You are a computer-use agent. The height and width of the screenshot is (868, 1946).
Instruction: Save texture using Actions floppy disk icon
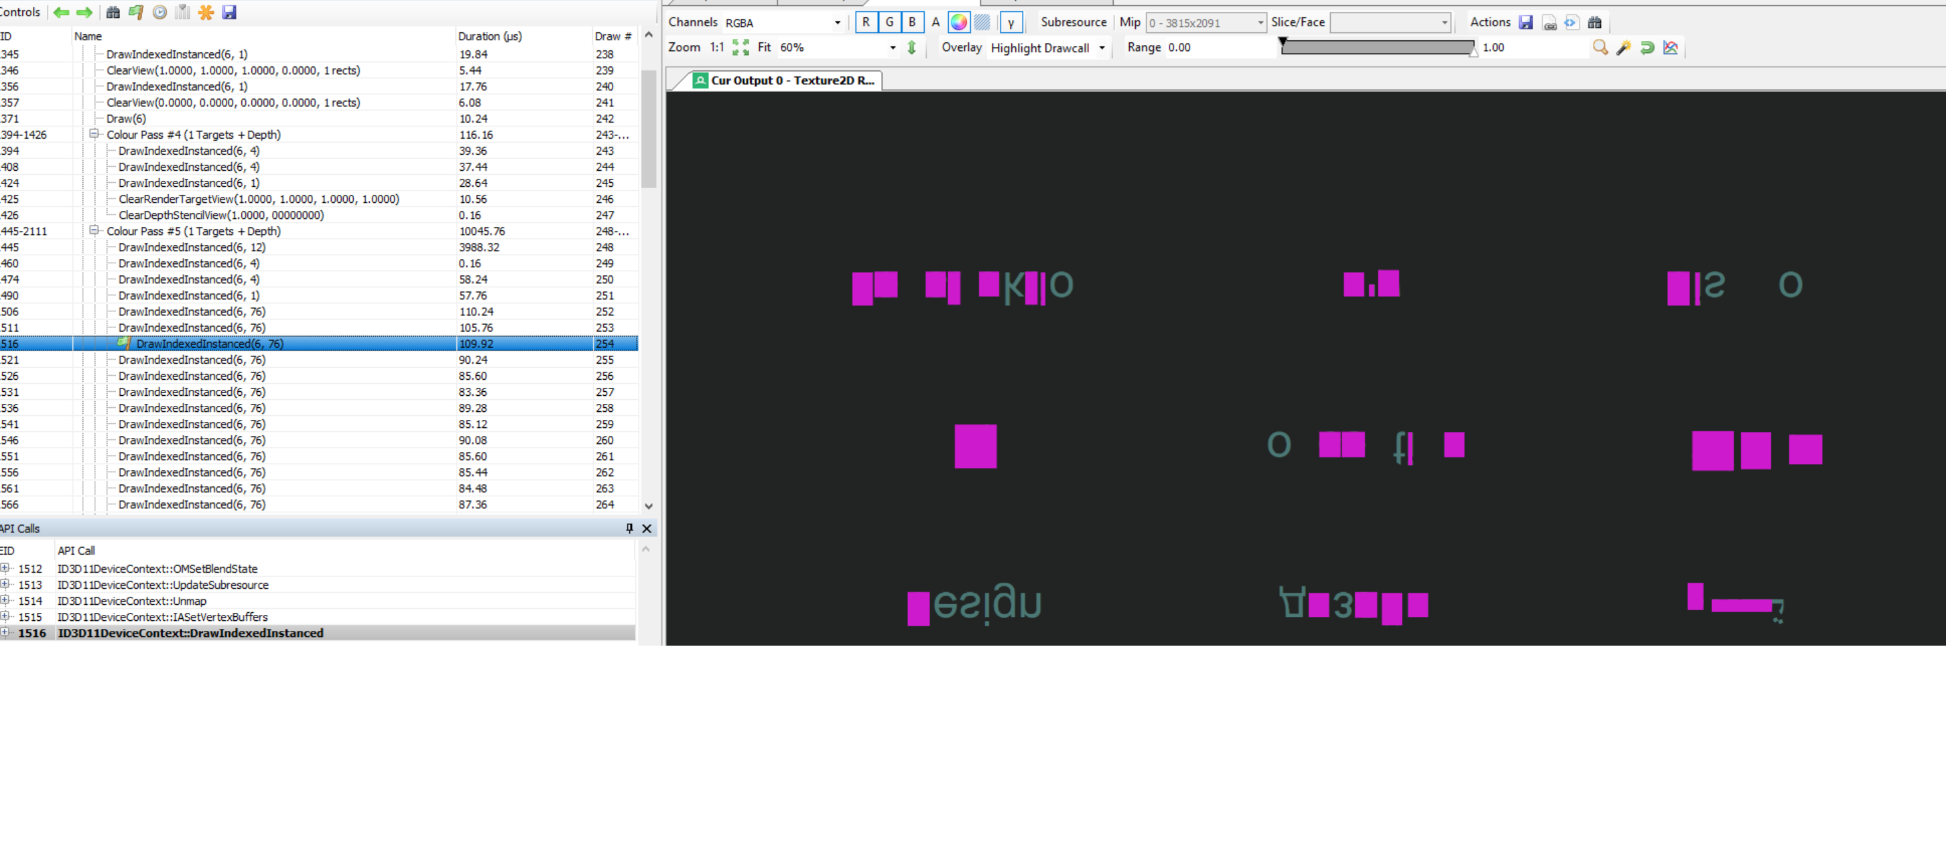1526,23
